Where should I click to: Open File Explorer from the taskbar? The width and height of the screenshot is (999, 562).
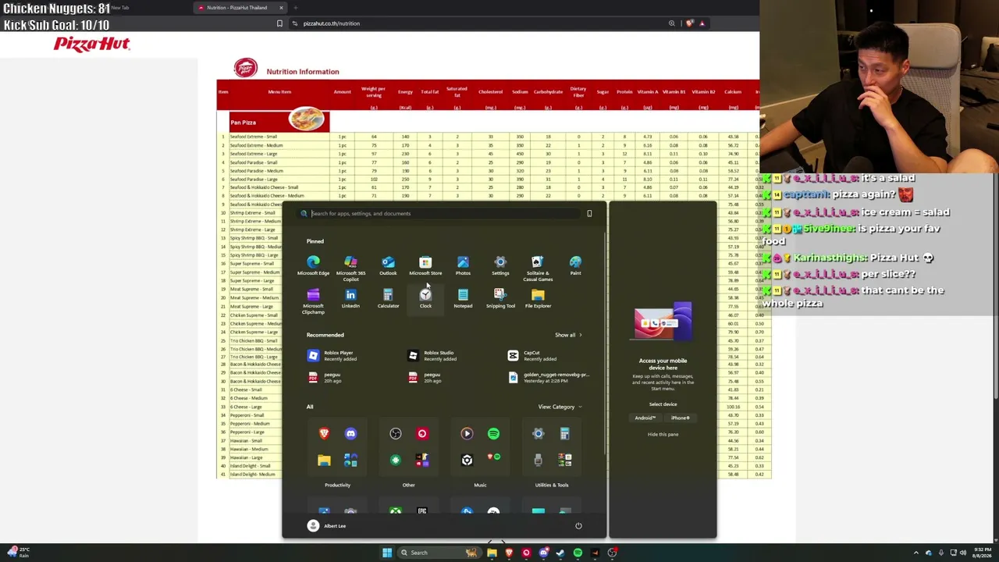[492, 553]
